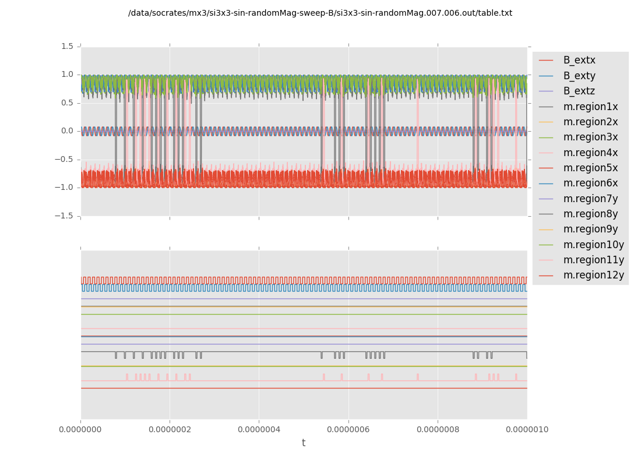Click the B_extx legend line swatch
Viewport: 641px width, 466px height.
tap(545, 61)
